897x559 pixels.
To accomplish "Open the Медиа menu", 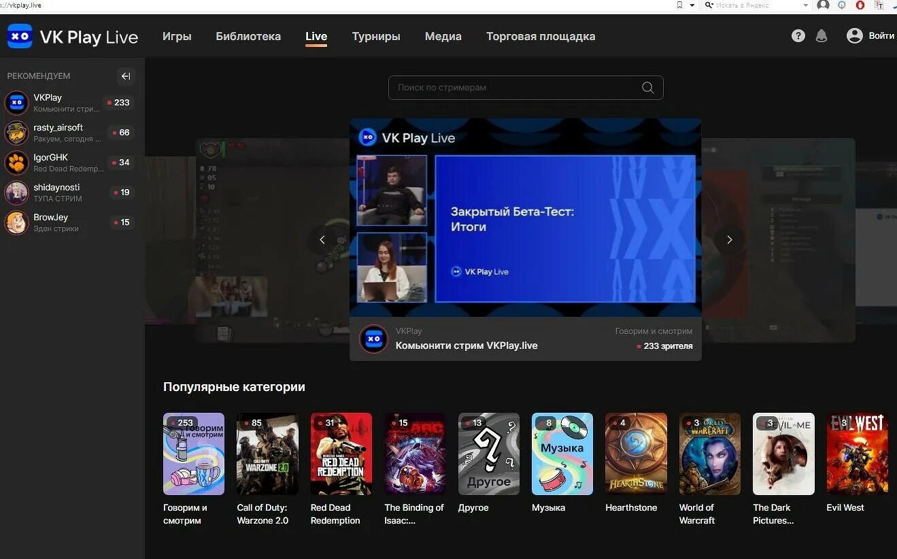I will [443, 36].
